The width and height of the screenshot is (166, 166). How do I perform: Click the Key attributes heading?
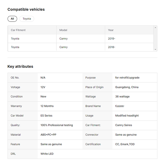point(20,66)
